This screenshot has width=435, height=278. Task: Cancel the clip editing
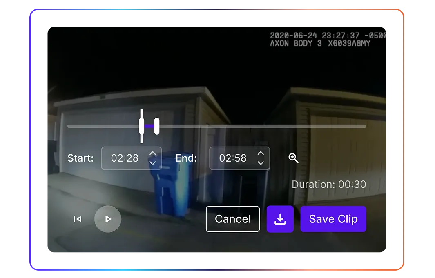point(233,219)
